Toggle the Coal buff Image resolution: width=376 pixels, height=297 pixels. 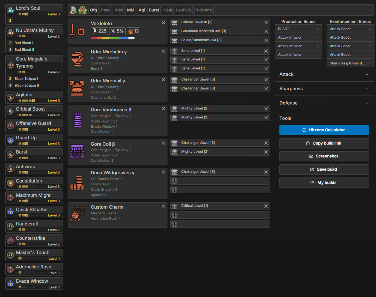click(x=167, y=10)
